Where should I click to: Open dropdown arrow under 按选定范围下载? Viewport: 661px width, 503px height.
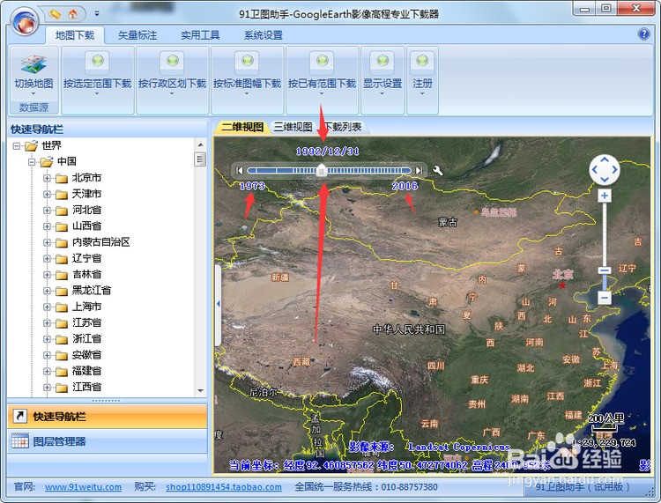pos(97,93)
